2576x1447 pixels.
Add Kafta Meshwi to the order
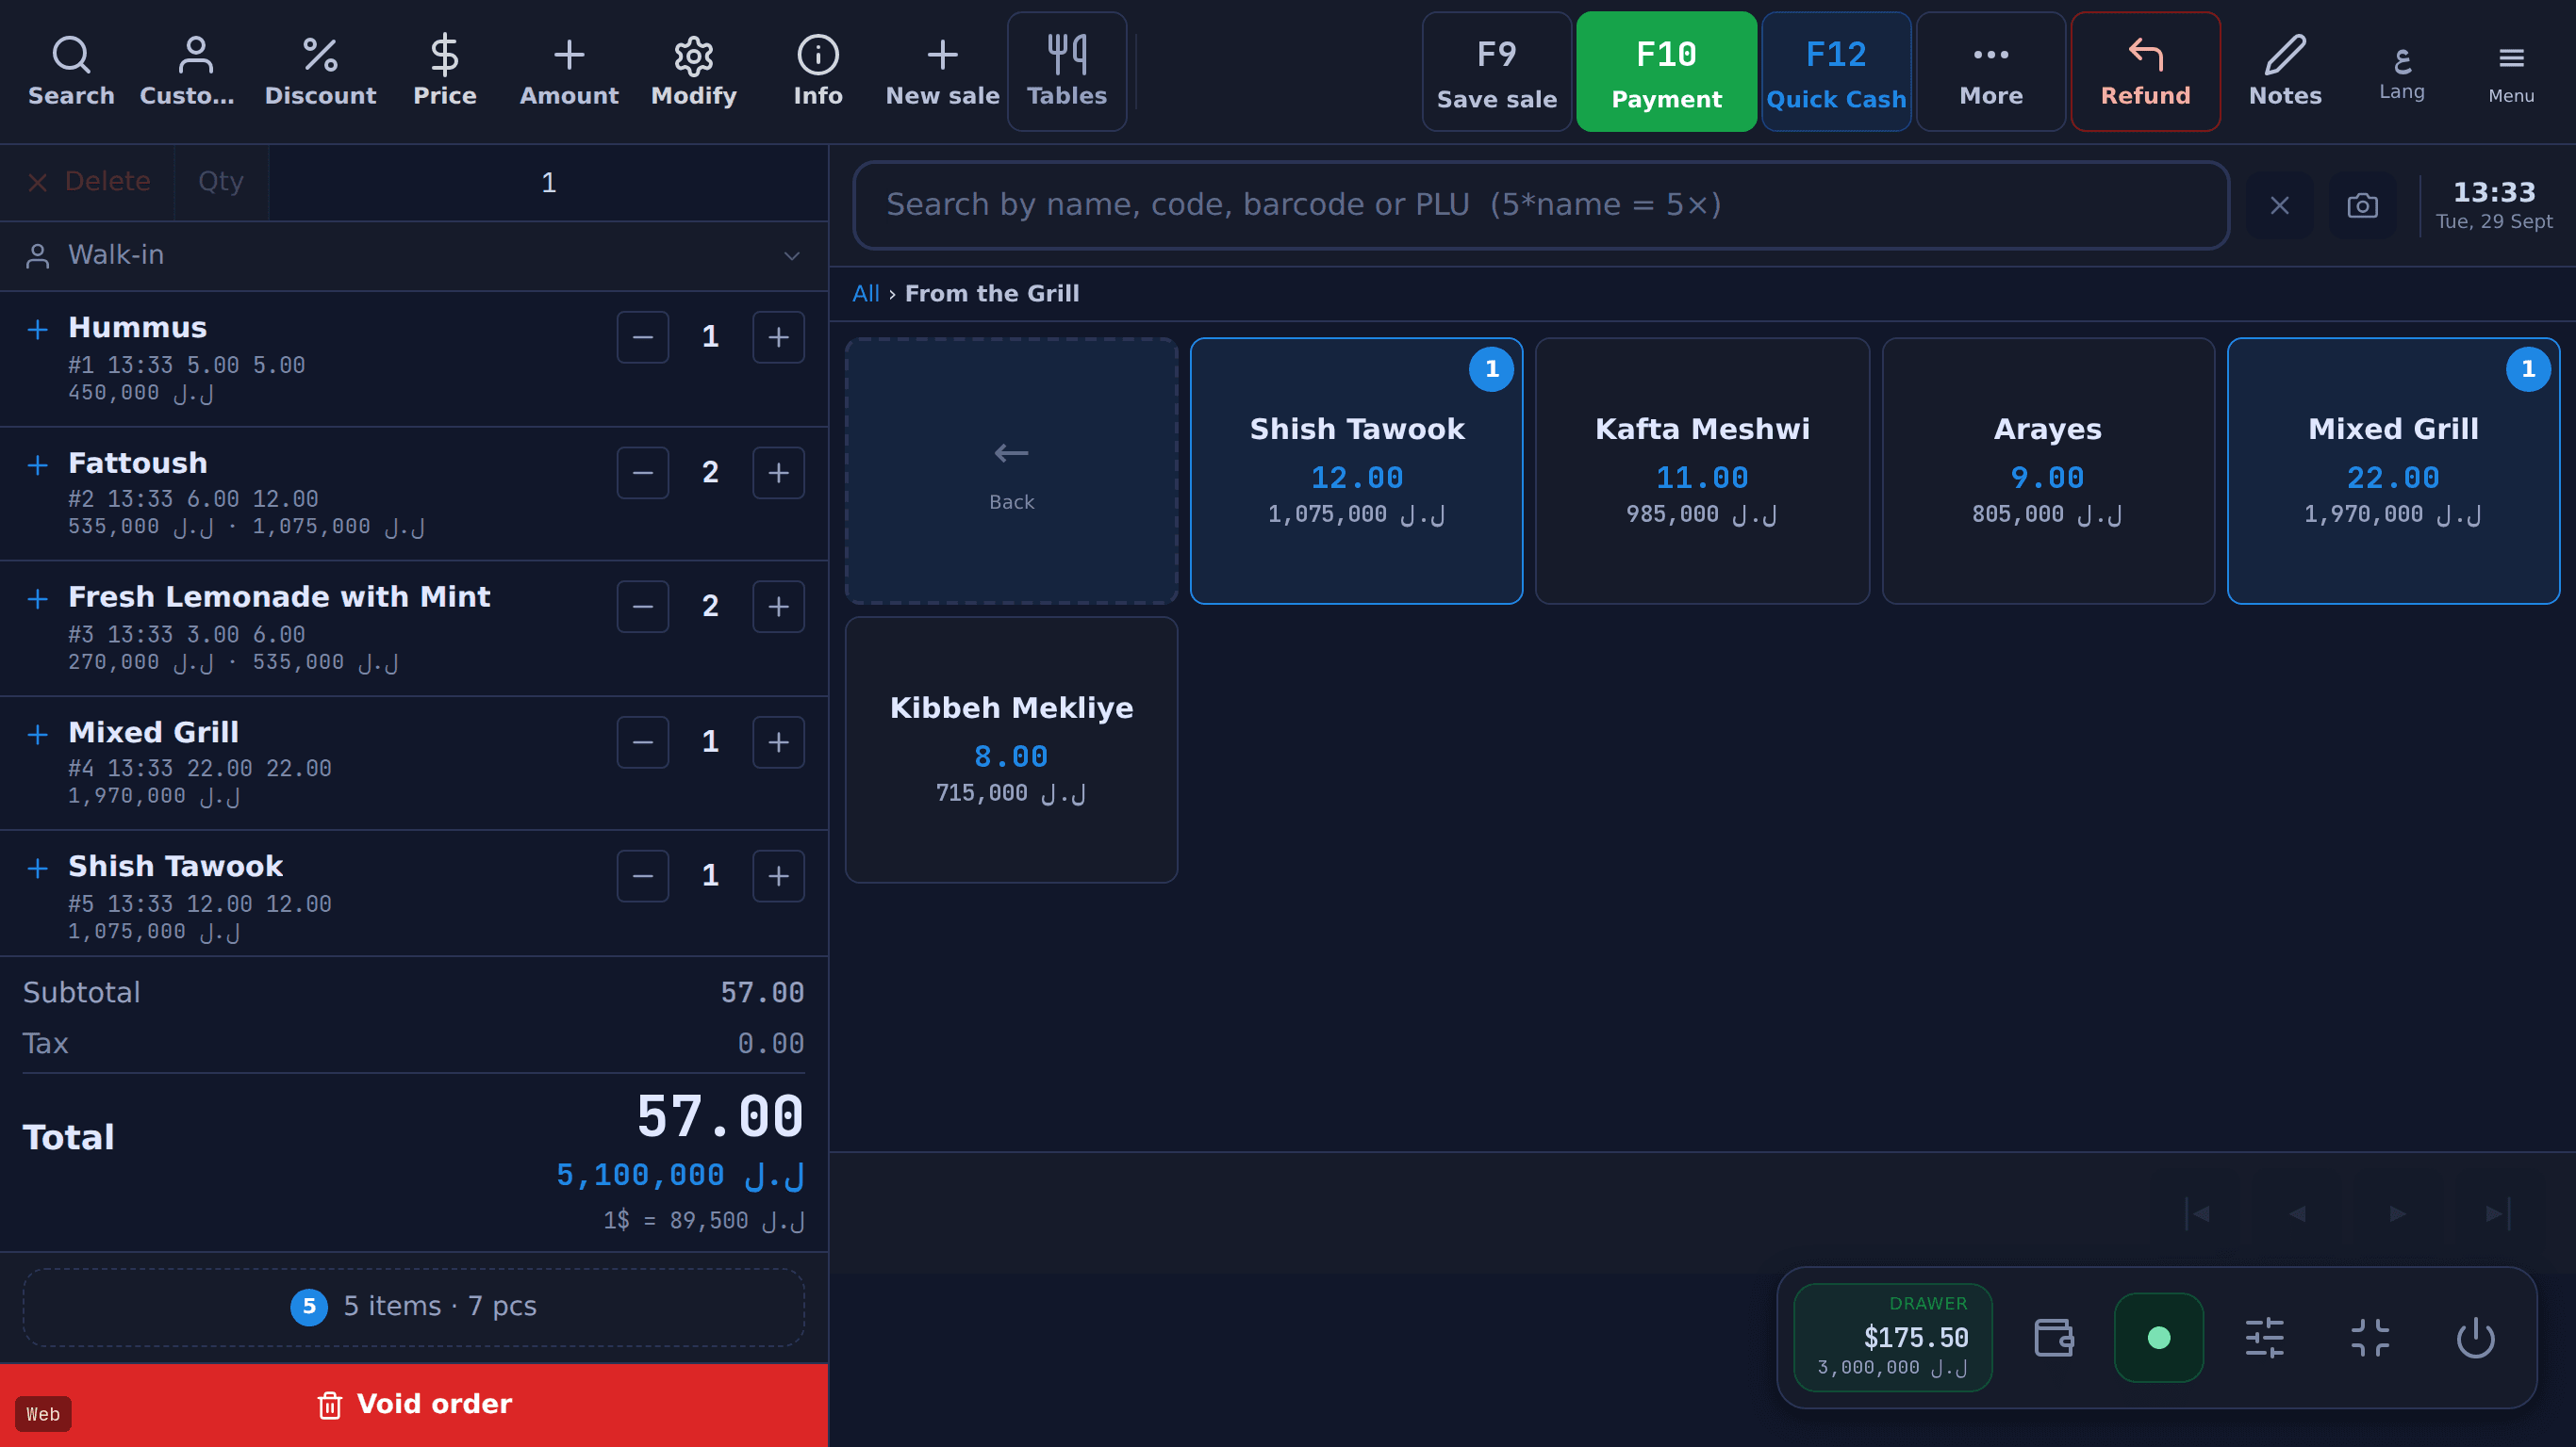point(1702,471)
